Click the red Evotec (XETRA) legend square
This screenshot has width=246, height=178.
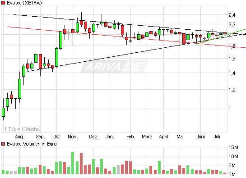click(x=3, y=3)
